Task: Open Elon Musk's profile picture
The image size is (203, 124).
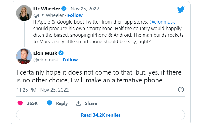Action: pyautogui.click(x=24, y=56)
